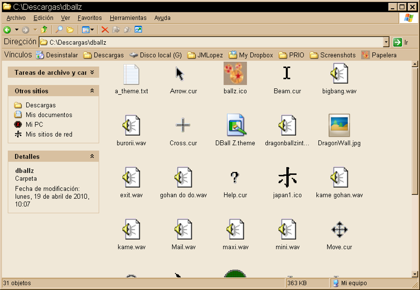The width and height of the screenshot is (420, 290).
Task: Select the kame.wav sound file
Action: click(x=131, y=234)
